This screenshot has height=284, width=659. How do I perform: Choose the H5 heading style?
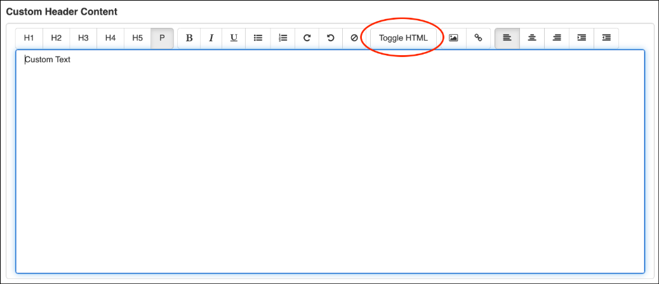coord(137,38)
